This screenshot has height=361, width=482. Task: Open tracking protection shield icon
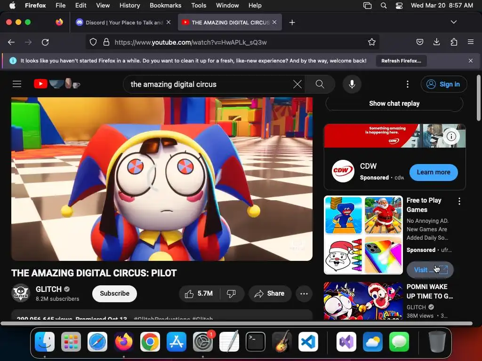tap(93, 42)
